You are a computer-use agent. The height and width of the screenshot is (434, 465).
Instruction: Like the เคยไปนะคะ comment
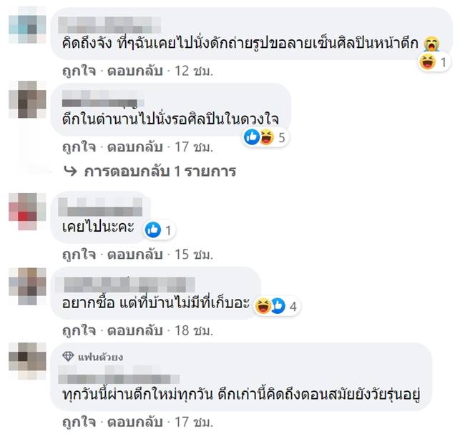point(79,254)
